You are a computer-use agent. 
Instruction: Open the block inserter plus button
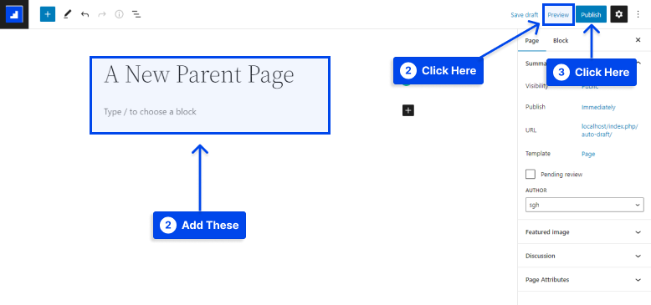[48, 14]
